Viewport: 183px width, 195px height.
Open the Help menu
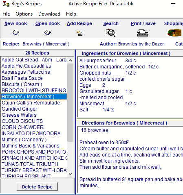click(x=71, y=14)
